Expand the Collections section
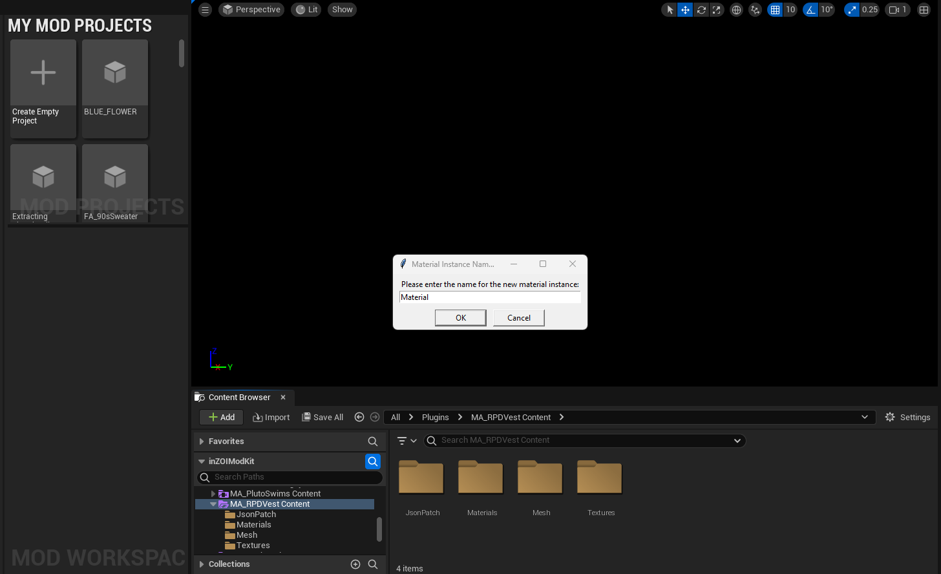 202,564
